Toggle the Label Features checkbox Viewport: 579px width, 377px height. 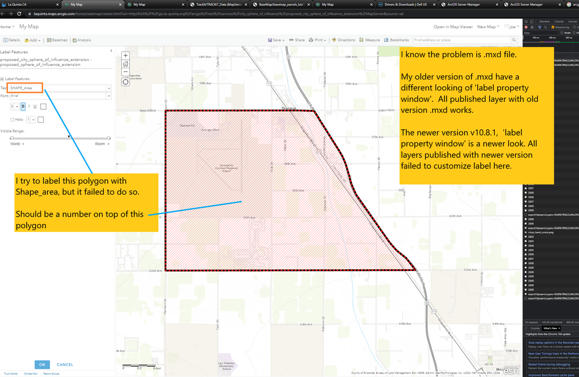coord(2,79)
